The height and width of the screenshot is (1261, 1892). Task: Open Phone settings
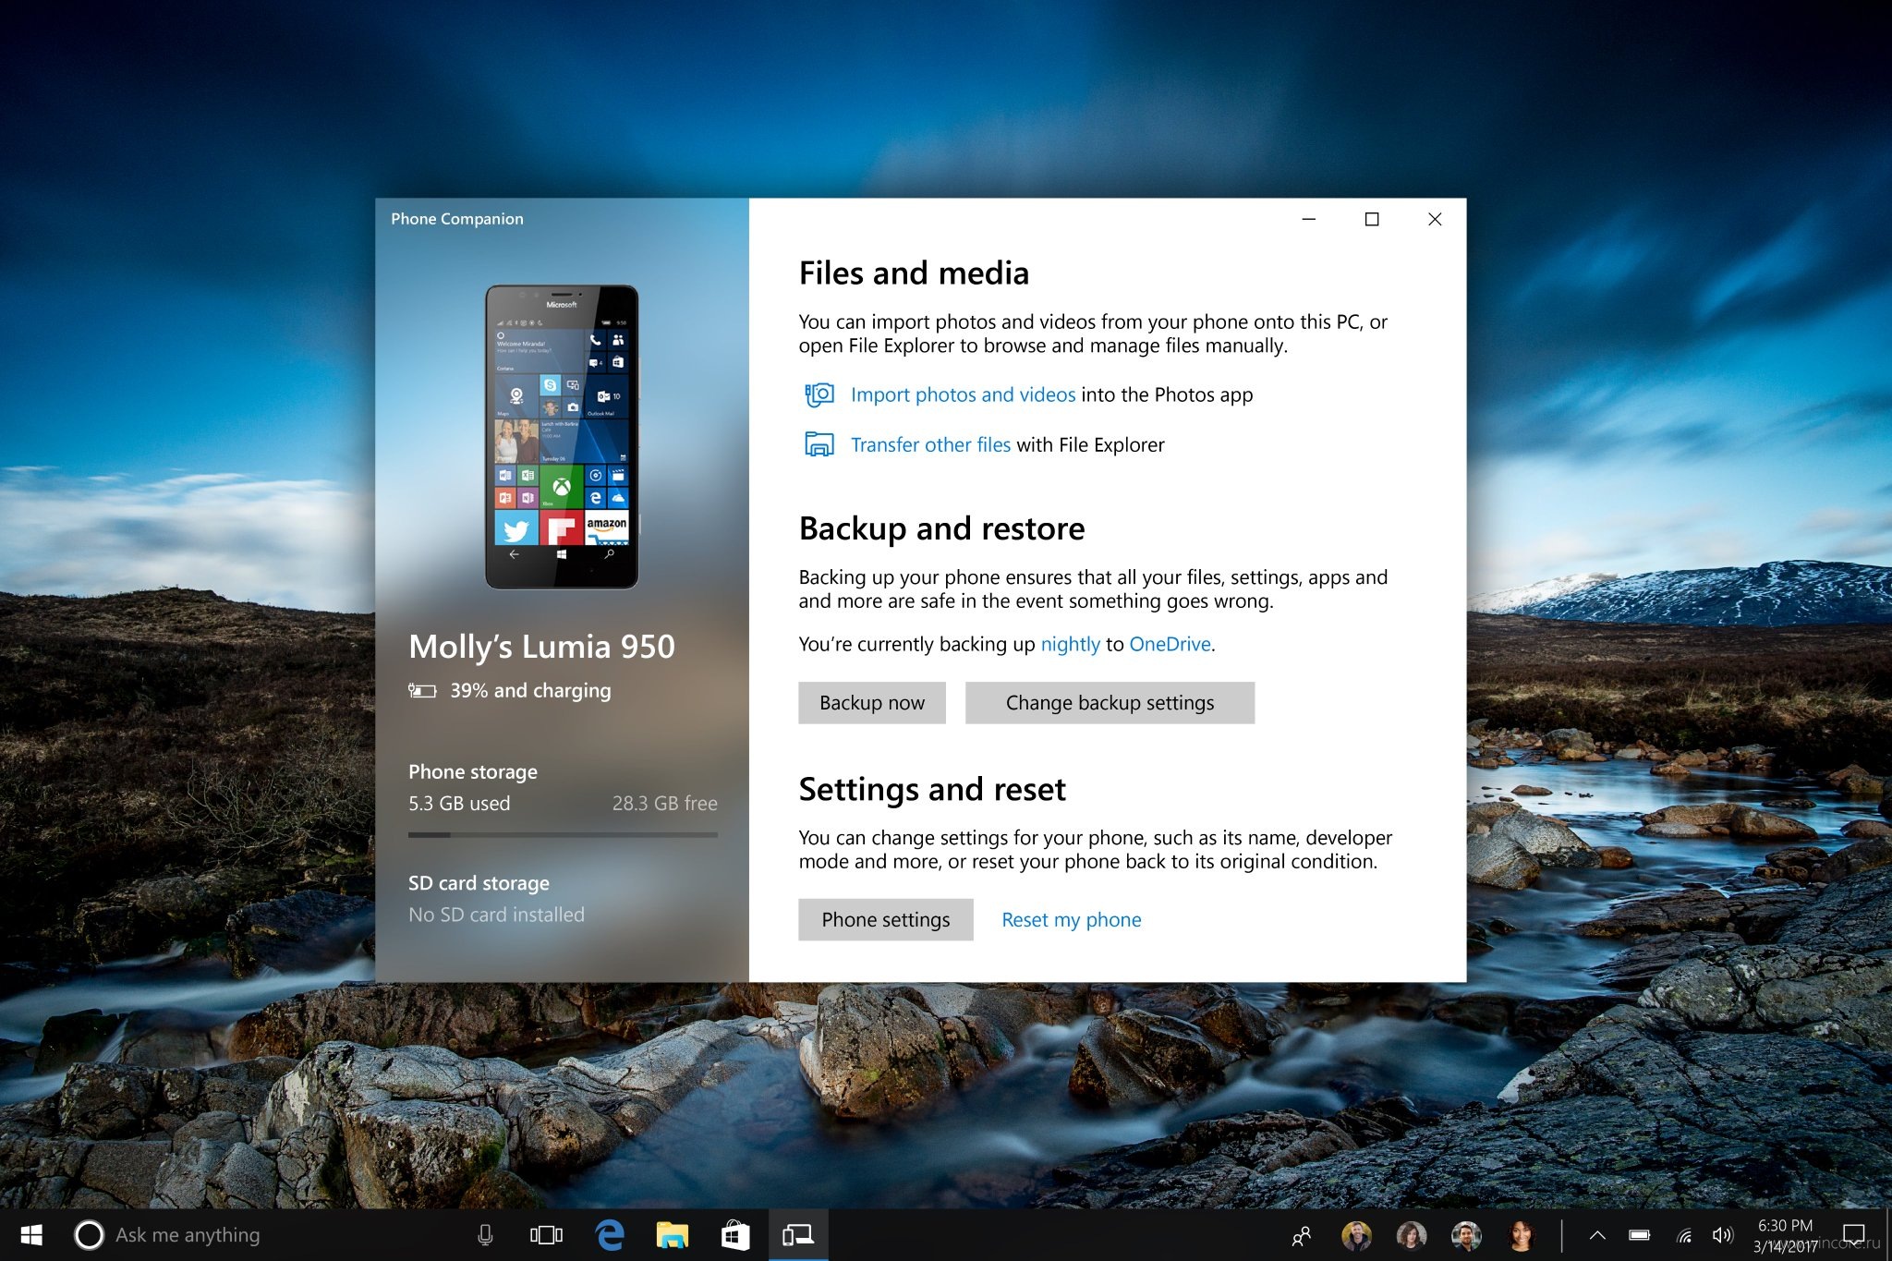(885, 920)
